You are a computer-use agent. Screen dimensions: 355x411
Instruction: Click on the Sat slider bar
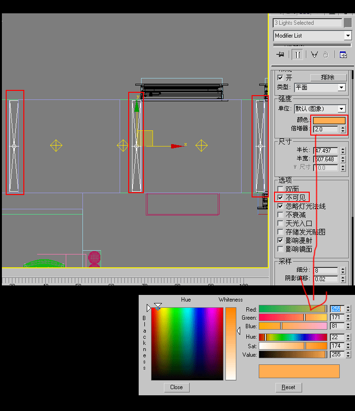pyautogui.click(x=293, y=346)
